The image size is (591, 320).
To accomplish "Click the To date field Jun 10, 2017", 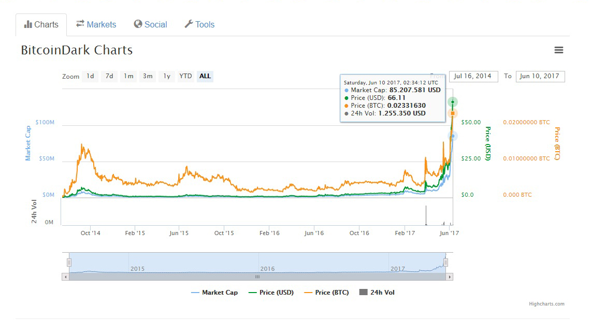I will 540,76.
